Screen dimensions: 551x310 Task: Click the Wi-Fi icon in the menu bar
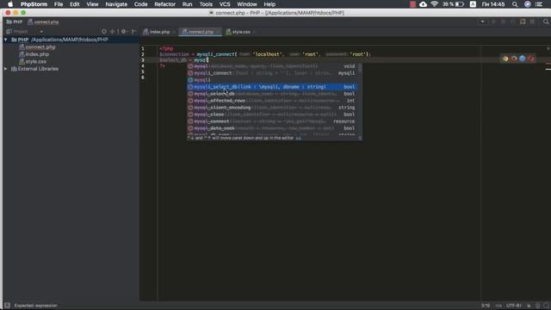click(434, 4)
